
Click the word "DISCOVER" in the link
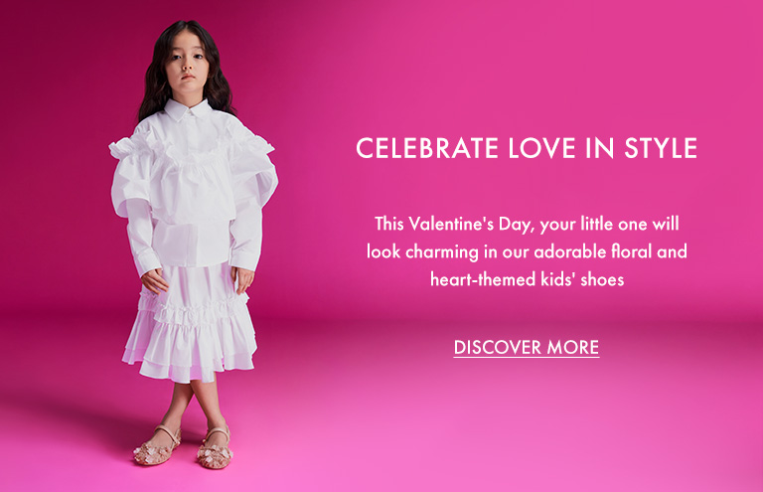click(x=498, y=348)
